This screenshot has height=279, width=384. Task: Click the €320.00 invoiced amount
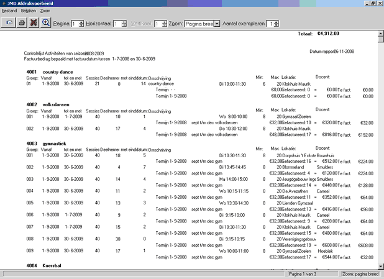point(330,122)
